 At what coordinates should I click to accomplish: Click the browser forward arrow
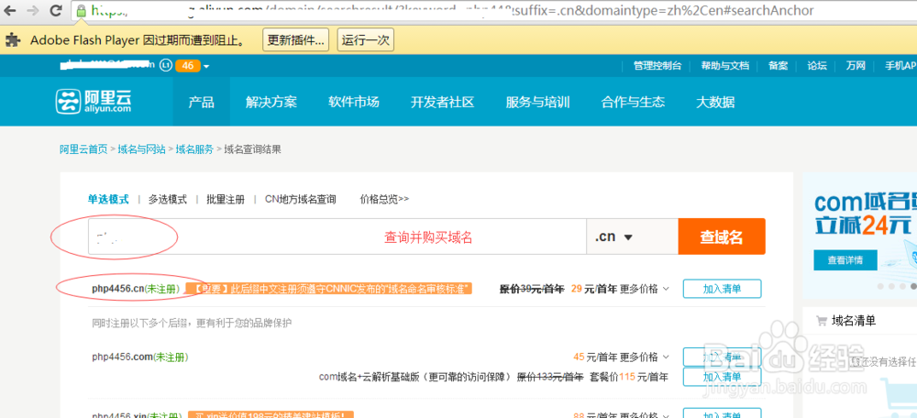(35, 10)
